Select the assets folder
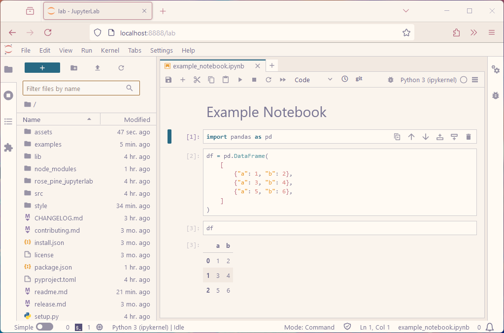 click(x=87, y=132)
